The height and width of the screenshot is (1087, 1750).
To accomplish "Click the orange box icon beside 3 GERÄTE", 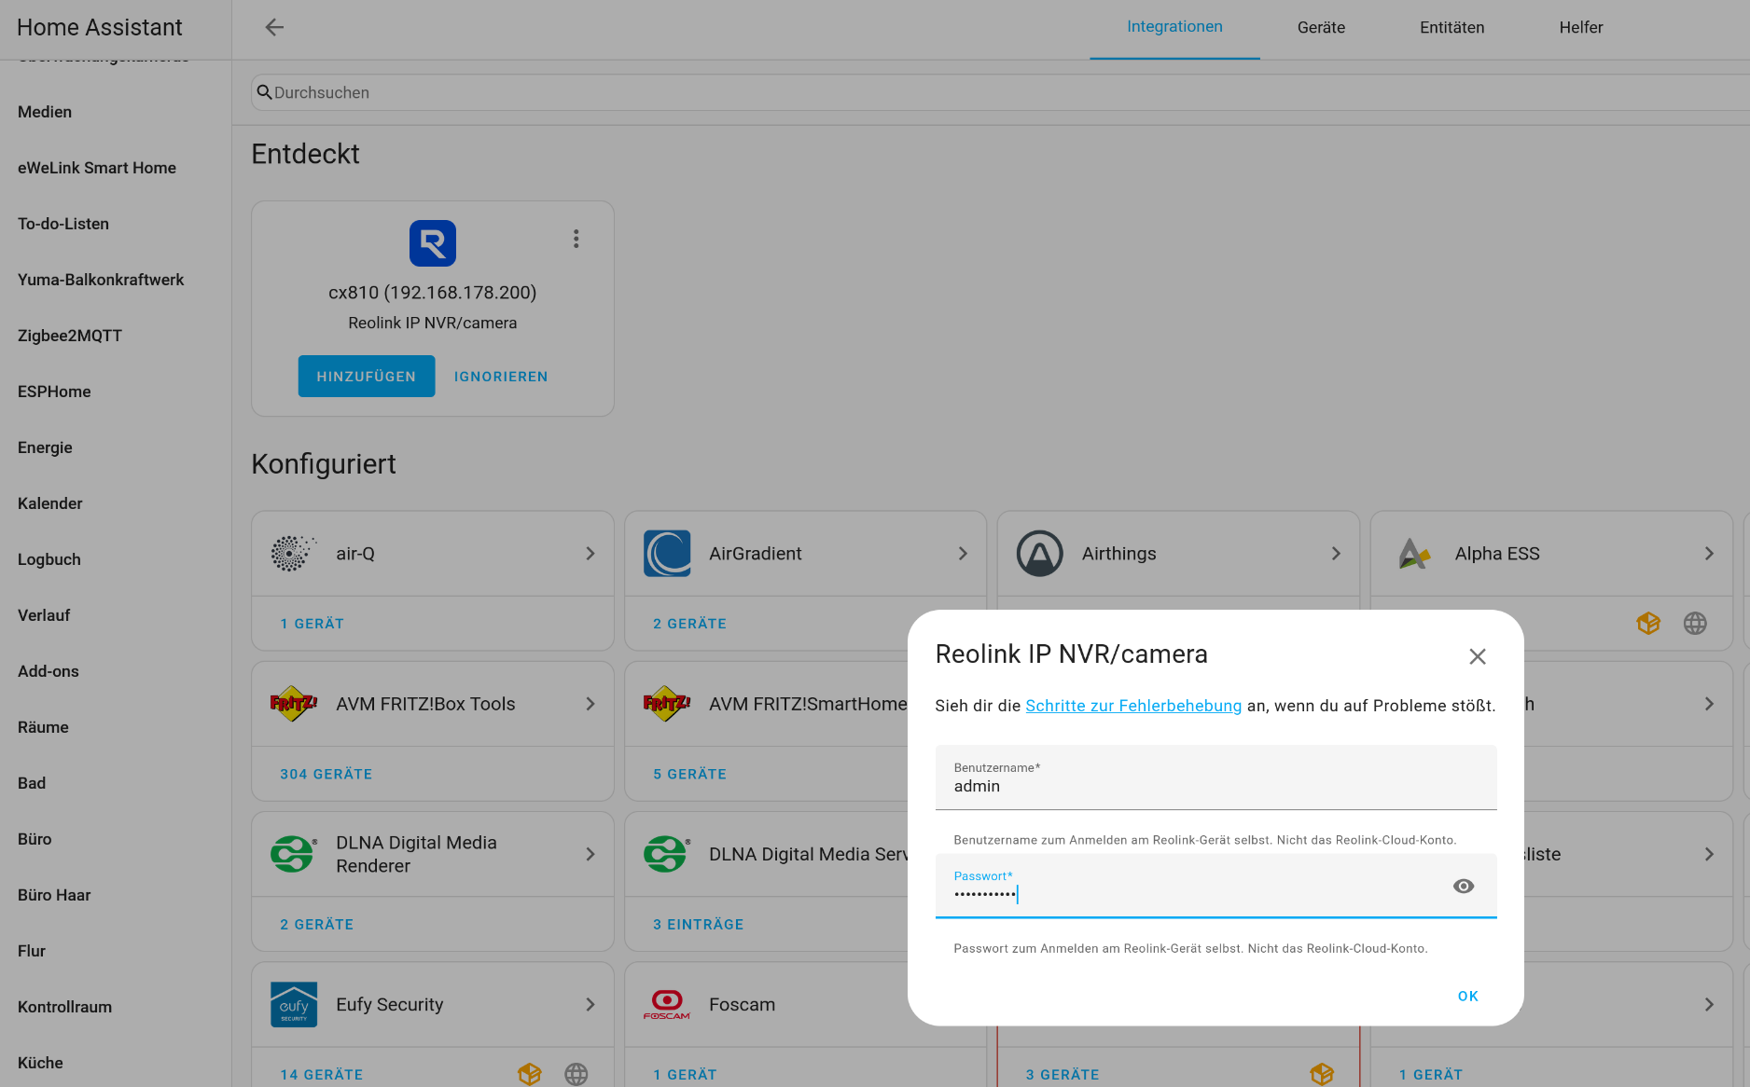I will tap(1322, 1074).
